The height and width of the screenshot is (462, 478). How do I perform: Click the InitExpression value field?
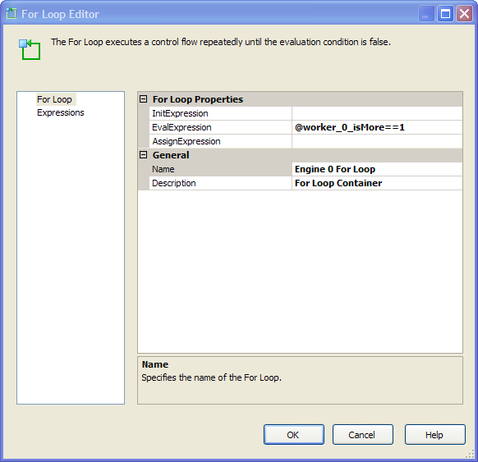point(377,113)
